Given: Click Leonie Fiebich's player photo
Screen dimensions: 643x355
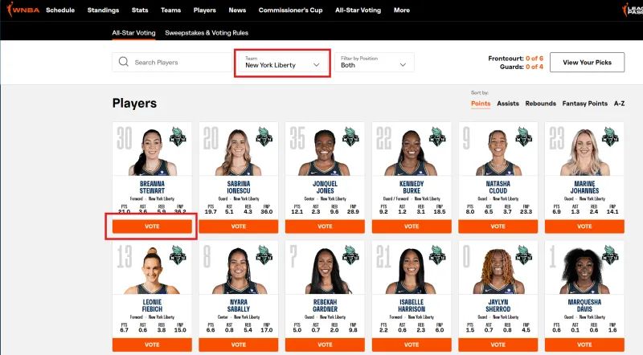Looking at the screenshot, I should [152, 271].
